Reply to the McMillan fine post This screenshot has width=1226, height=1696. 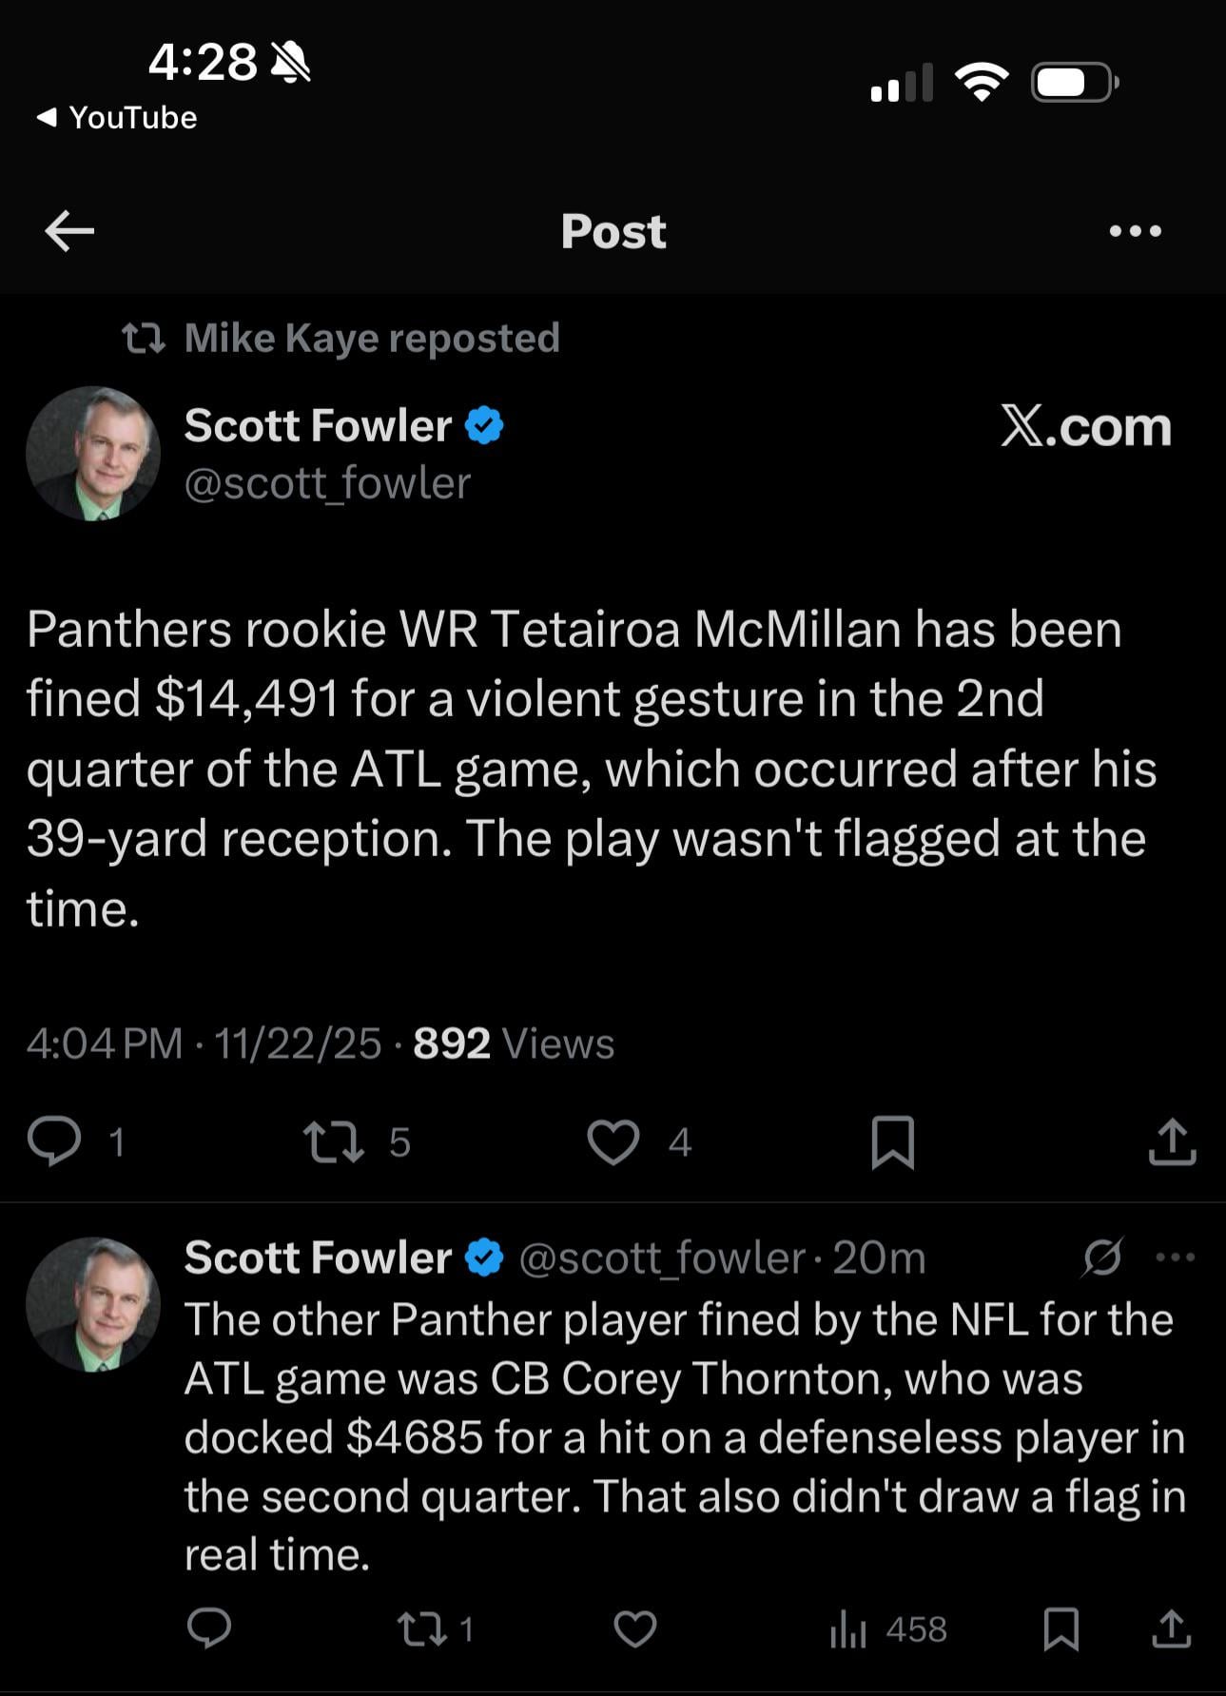[x=54, y=1141]
